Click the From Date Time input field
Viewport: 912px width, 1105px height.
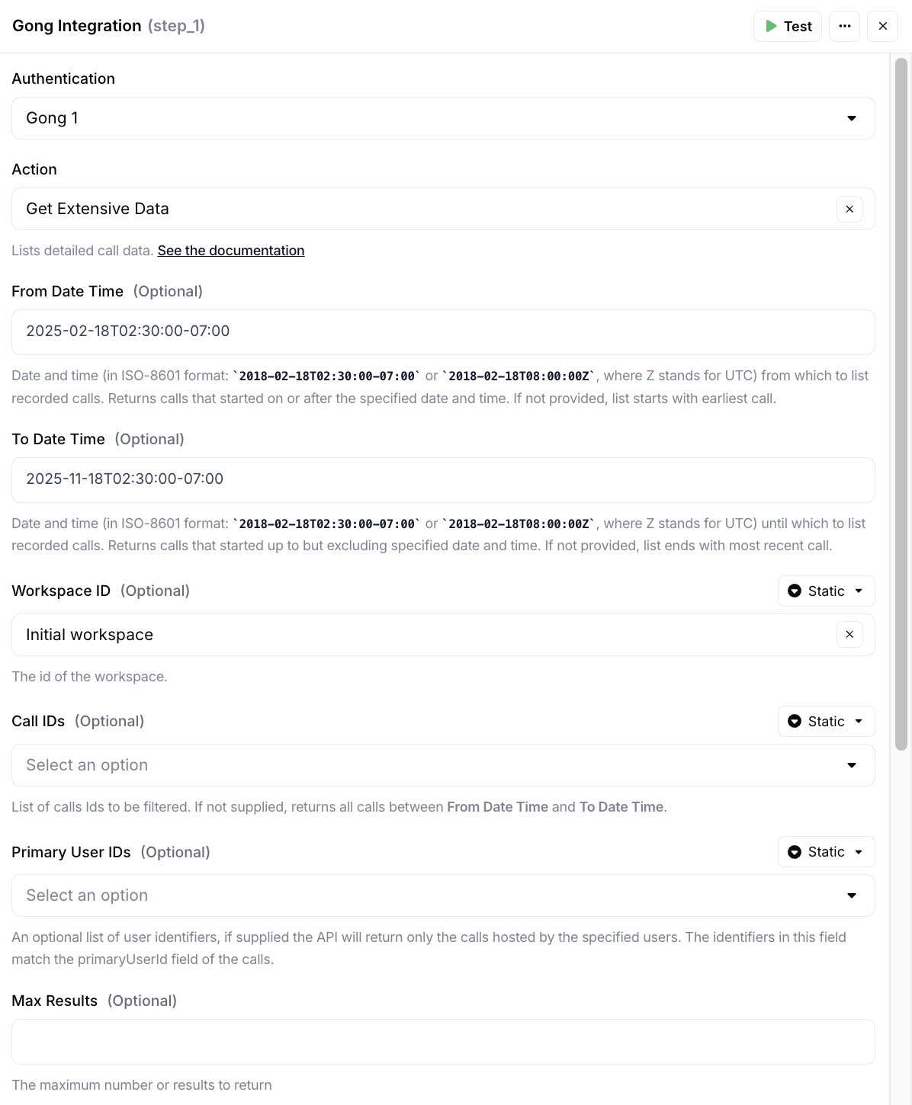point(442,331)
